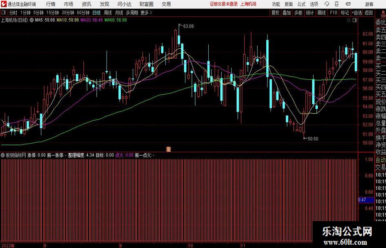Open the 问小达 menu

(124, 4)
